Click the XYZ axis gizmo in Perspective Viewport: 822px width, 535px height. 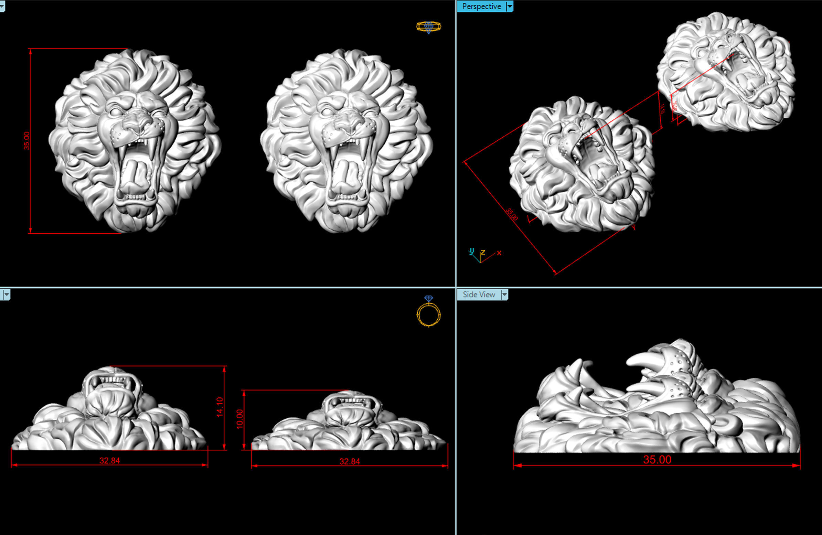pyautogui.click(x=484, y=255)
